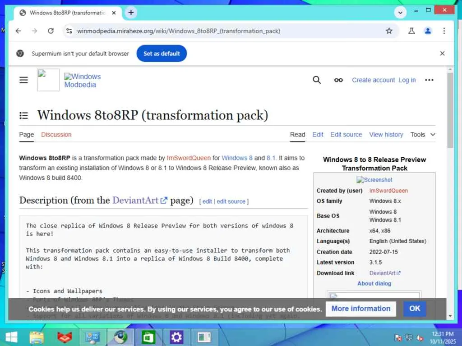Image resolution: width=462 pixels, height=346 pixels.
Task: Toggle the table of contents icon
Action: coord(23,115)
